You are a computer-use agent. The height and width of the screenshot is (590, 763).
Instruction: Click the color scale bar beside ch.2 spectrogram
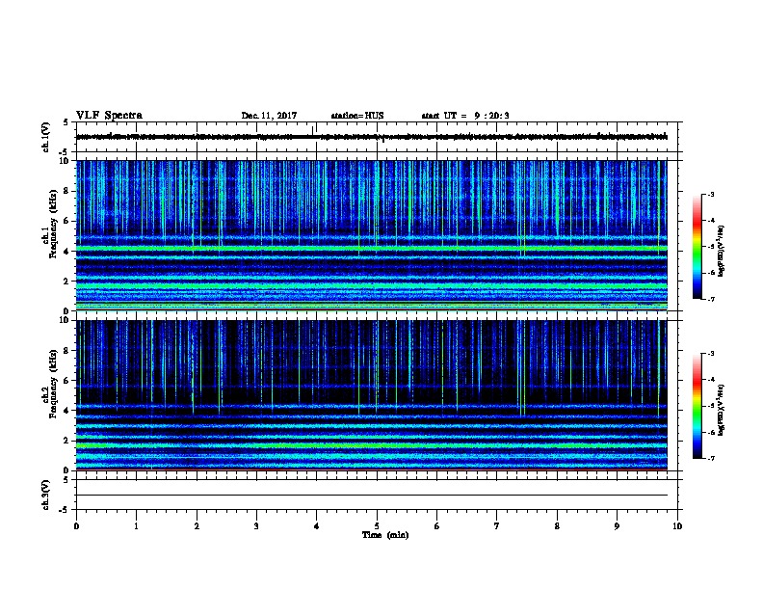[x=697, y=406]
